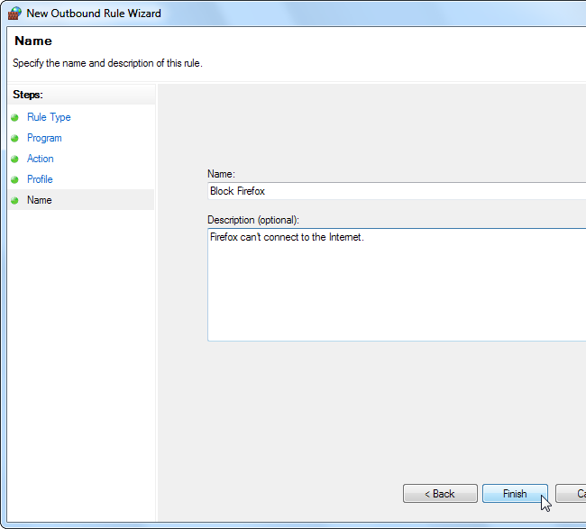Click the green bullet beside Action
The width and height of the screenshot is (586, 529).
[x=14, y=159]
